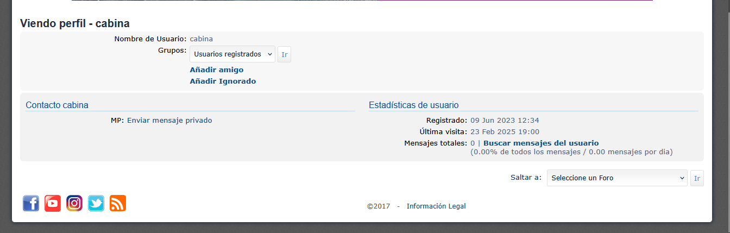Image resolution: width=730 pixels, height=233 pixels.
Task: Visit the Instagram icon link
Action: point(74,203)
